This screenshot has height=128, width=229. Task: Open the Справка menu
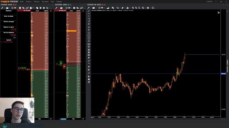(x=59, y=1)
